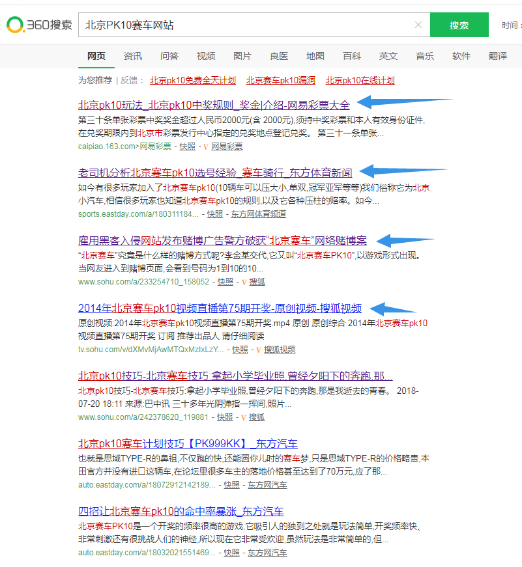Image resolution: width=522 pixels, height=567 pixels.
Task: Open the 时间 filter dropdown
Action: (x=511, y=25)
